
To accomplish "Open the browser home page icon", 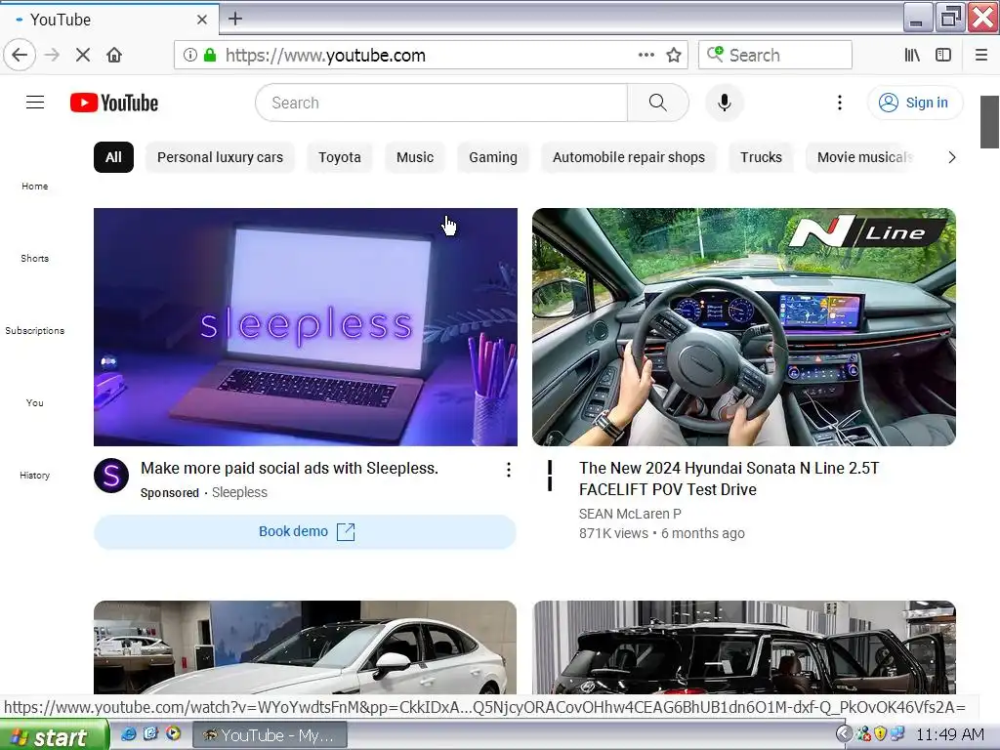I will pos(114,55).
